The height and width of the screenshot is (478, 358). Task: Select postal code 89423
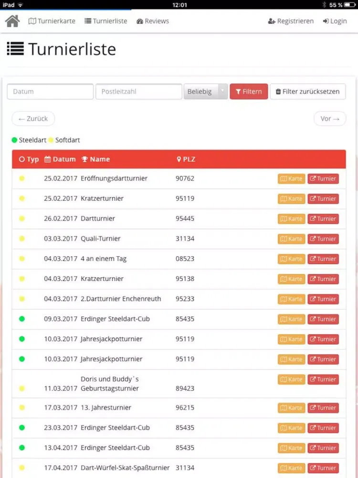click(x=185, y=388)
